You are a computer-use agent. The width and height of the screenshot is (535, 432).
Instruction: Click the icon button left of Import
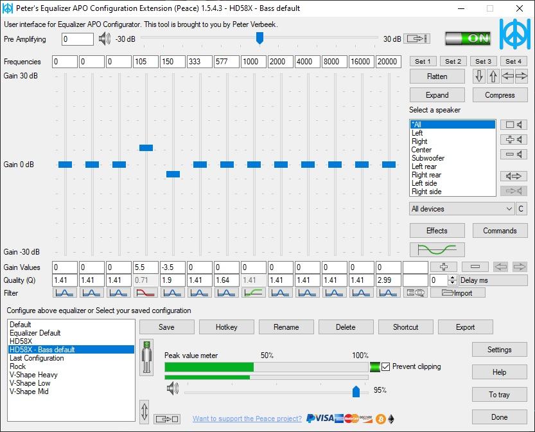(x=416, y=292)
